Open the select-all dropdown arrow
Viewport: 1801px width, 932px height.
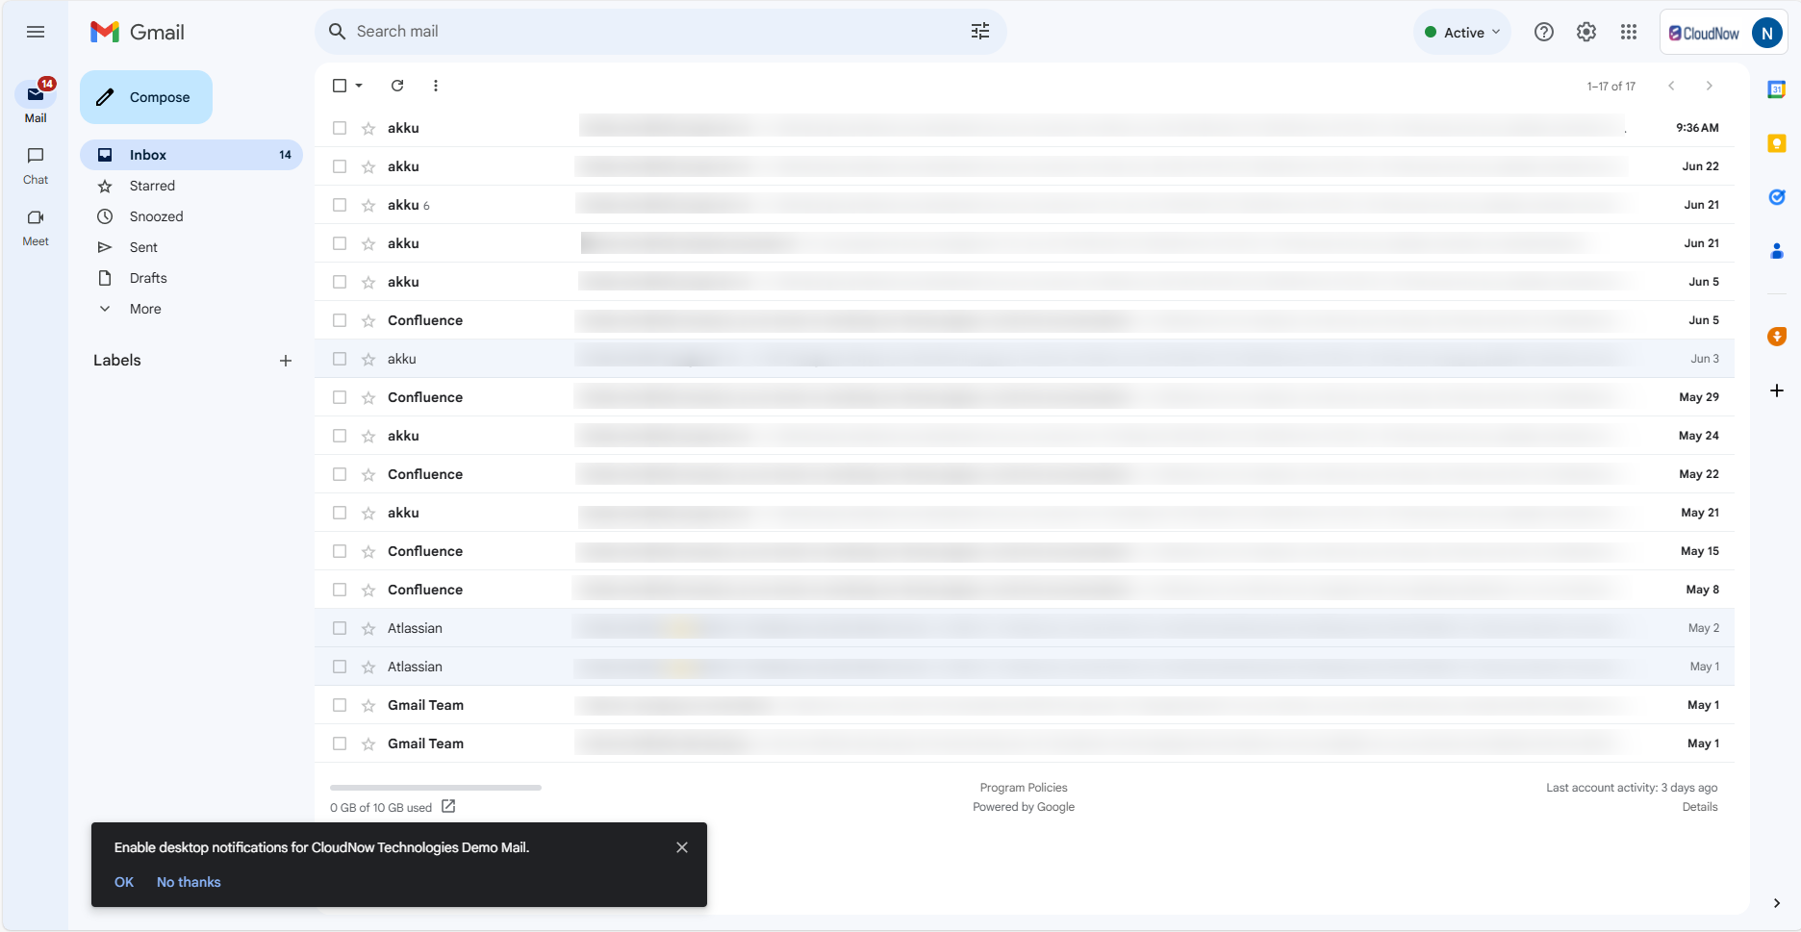click(360, 86)
